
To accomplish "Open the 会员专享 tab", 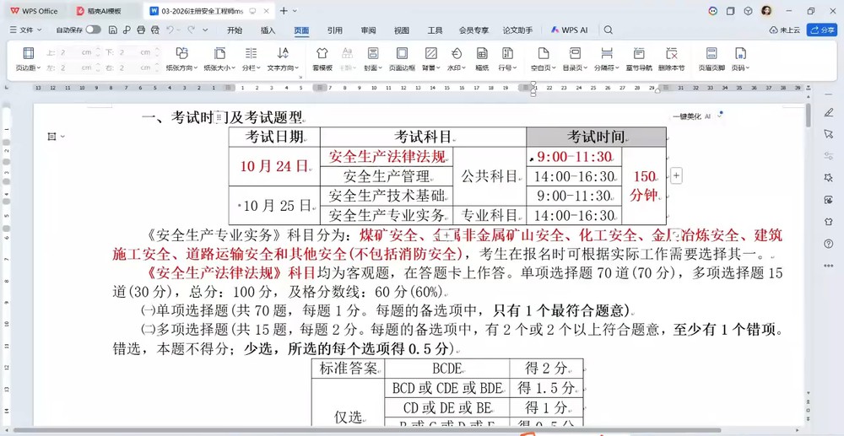I will pos(473,30).
